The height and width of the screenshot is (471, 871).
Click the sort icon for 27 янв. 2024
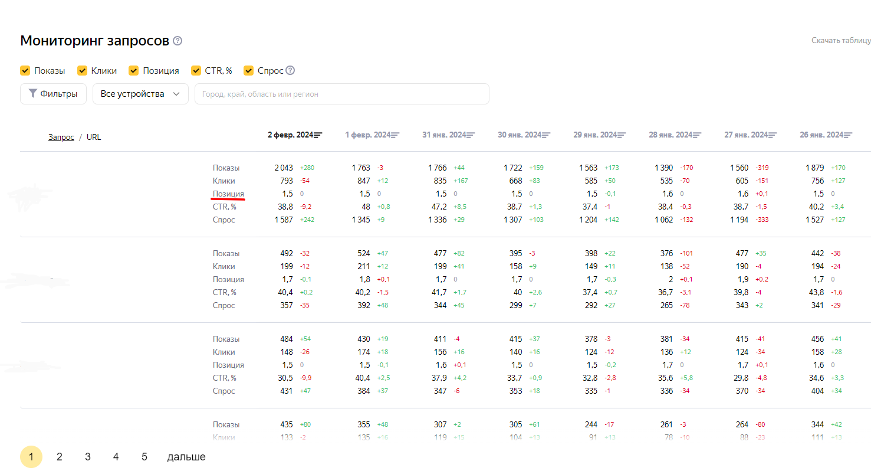pyautogui.click(x=773, y=135)
